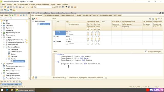
Task: Select РеестрЗаказов report in tree
Action: [13, 44]
